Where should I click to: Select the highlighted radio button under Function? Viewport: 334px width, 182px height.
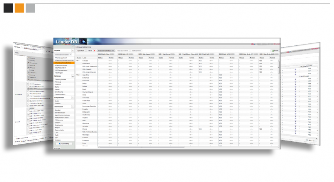click(x=28, y=89)
